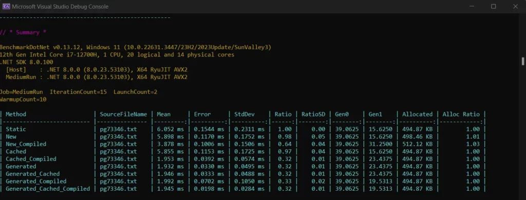Click the 'Method' column header
Viewport: 526px width, 200px height.
point(16,114)
